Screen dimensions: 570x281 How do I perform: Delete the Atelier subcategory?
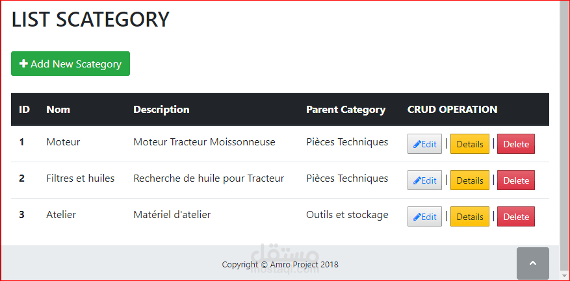[x=516, y=217]
